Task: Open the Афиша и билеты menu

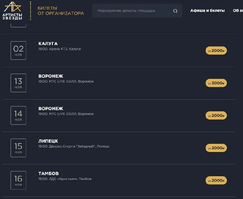Action: (x=207, y=11)
